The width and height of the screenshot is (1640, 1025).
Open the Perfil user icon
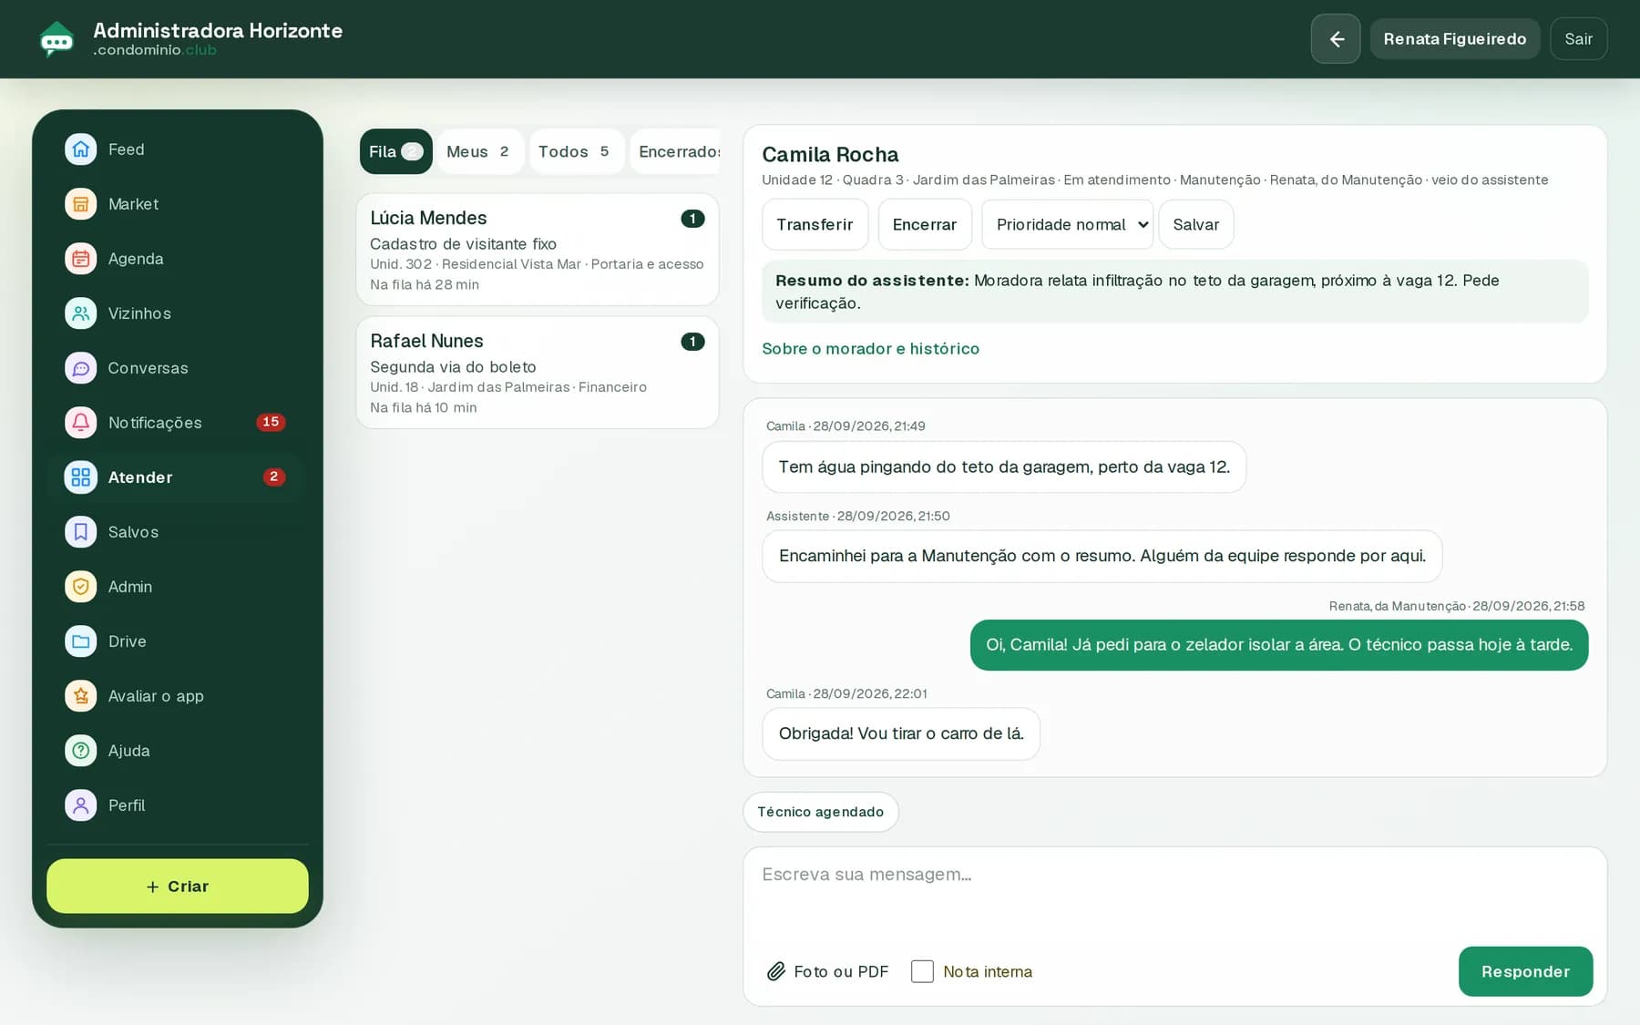[80, 805]
